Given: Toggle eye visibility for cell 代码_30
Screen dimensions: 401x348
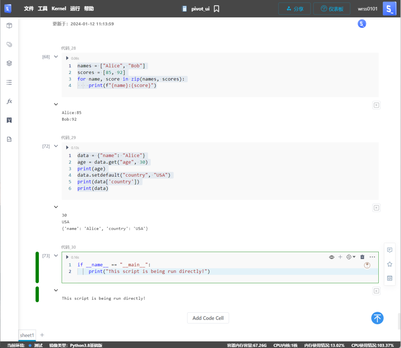Looking at the screenshot, I should pos(332,257).
